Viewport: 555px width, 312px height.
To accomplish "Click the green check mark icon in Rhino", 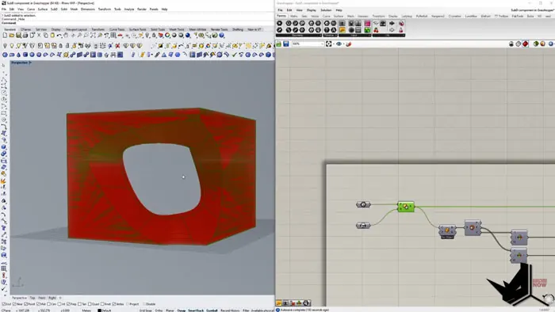I will coord(234,55).
